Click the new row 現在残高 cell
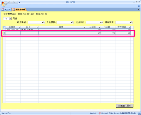141x115 pixels. pyautogui.click(x=123, y=33)
